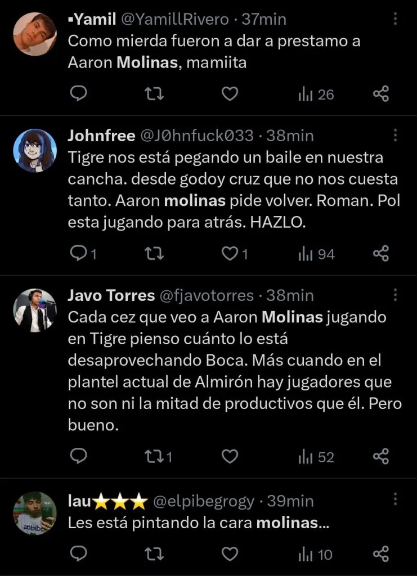417x576 pixels.
Task: Expand options menu on Javo Torres's tweet
Action: coord(395,295)
